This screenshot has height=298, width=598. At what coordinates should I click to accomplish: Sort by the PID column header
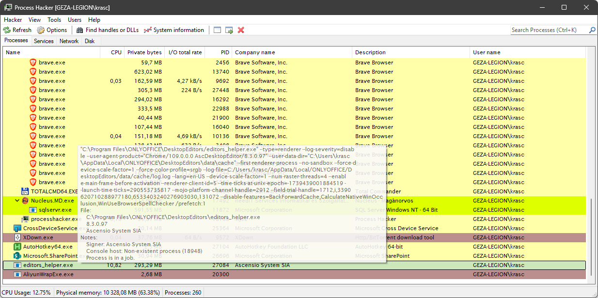click(x=218, y=52)
